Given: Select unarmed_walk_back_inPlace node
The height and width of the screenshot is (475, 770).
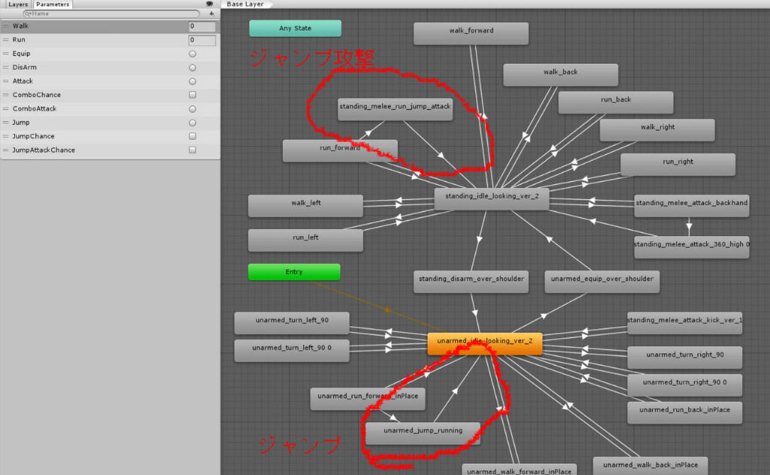Looking at the screenshot, I should (x=650, y=465).
